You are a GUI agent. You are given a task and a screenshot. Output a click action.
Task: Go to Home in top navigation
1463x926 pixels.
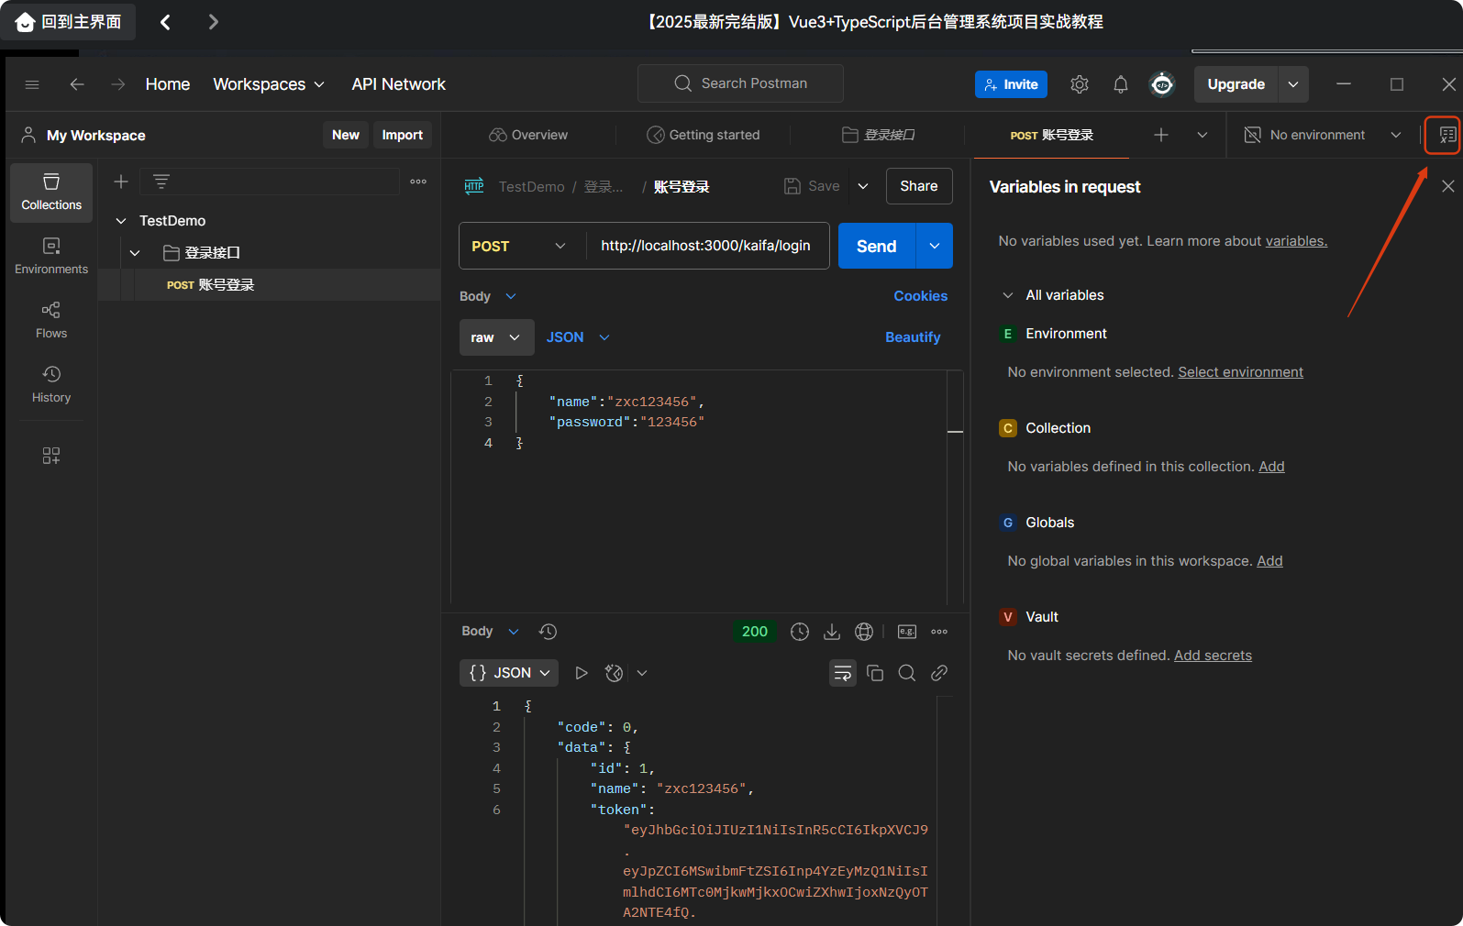(168, 84)
